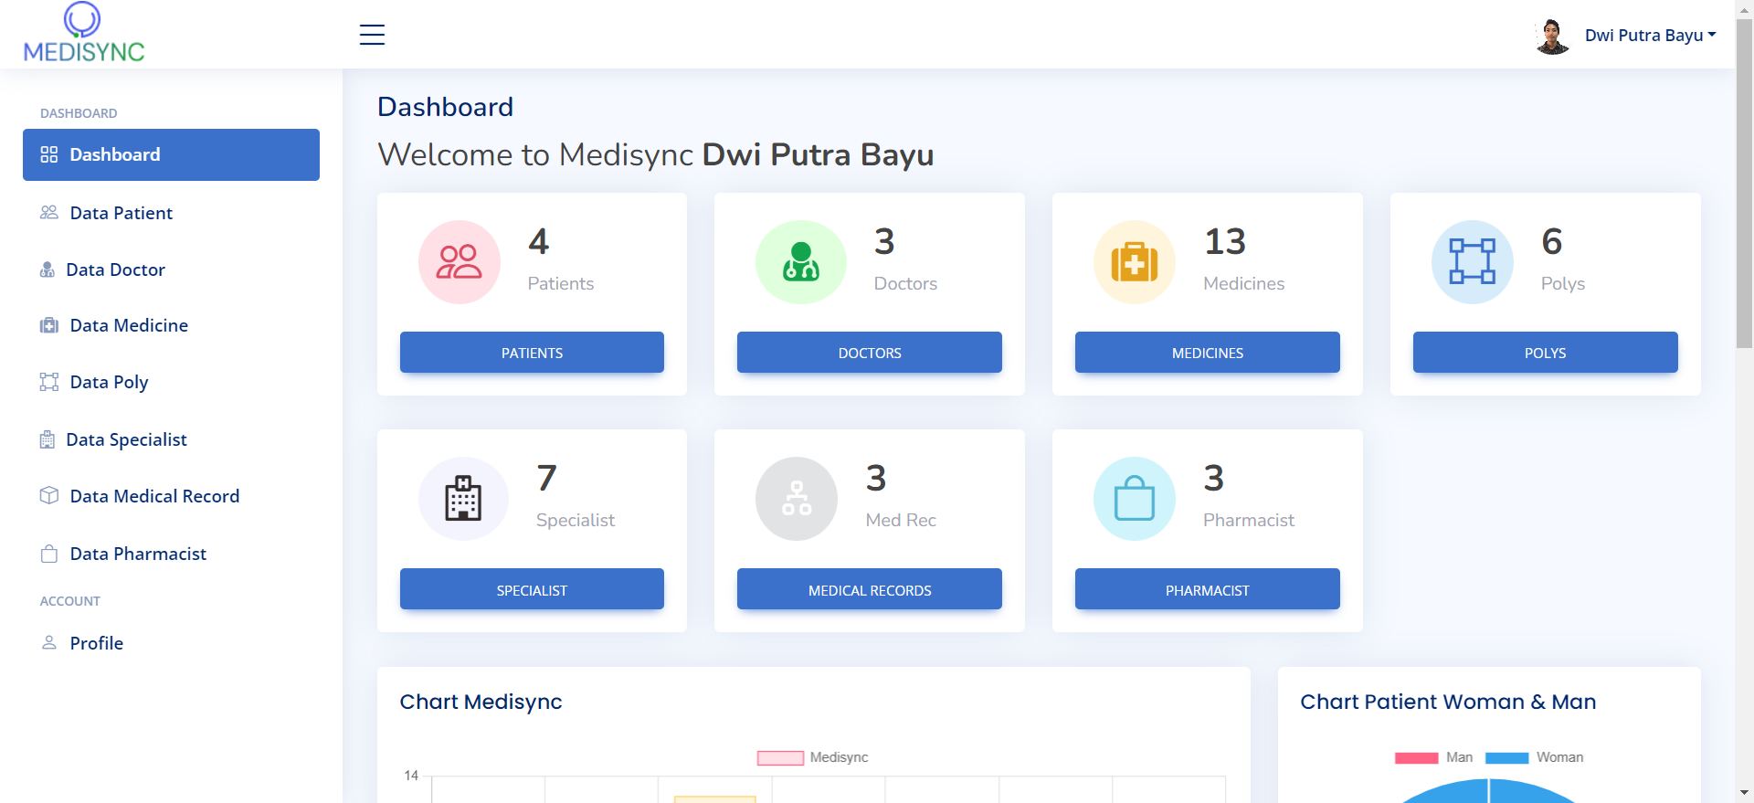The image size is (1754, 803).
Task: Toggle the Medisync legend in the chart
Action: 811,757
